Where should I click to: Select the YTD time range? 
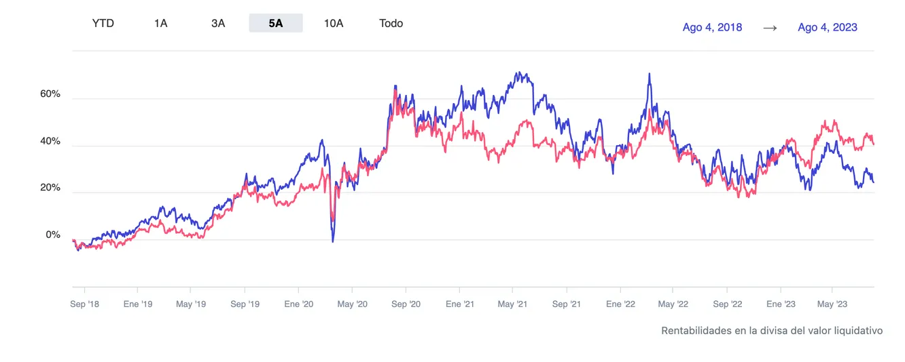[103, 23]
